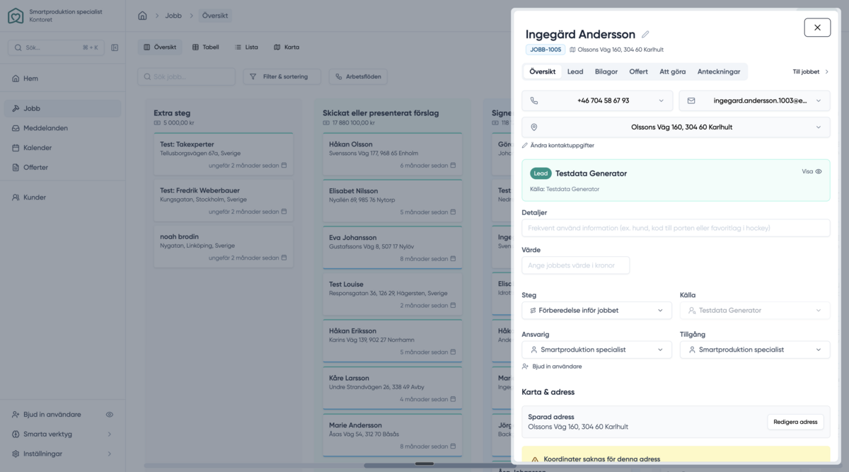Open Kalender from the sidebar
Viewport: 849px width, 472px height.
click(37, 148)
